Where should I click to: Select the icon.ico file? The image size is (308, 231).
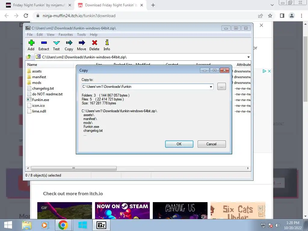(x=36, y=106)
